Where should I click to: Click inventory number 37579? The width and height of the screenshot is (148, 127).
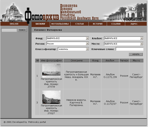point(51,87)
